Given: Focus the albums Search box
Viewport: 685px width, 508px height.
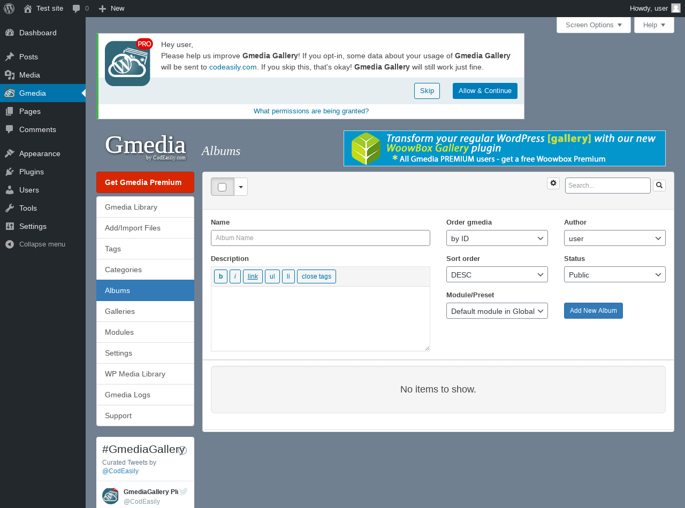Looking at the screenshot, I should click(608, 186).
